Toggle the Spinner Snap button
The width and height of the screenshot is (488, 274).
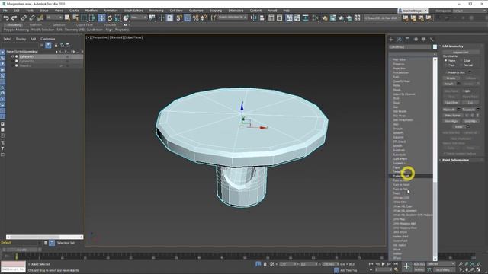click(204, 18)
